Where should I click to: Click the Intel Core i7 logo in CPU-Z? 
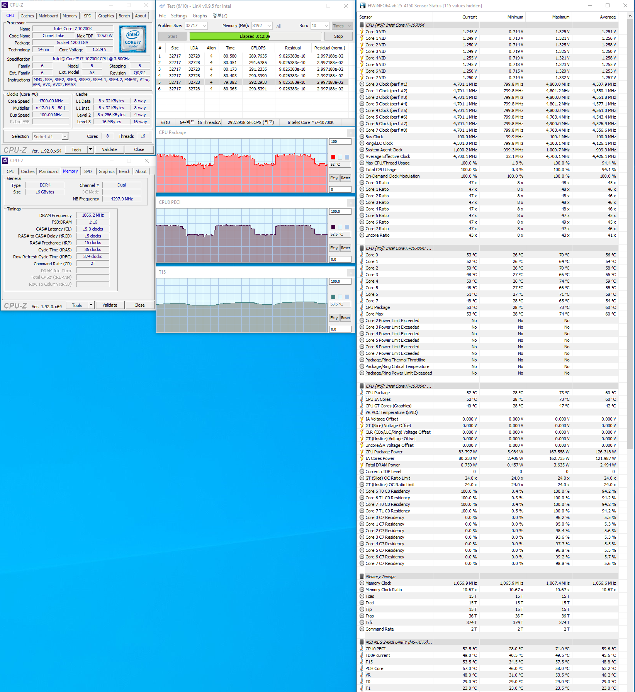132,39
